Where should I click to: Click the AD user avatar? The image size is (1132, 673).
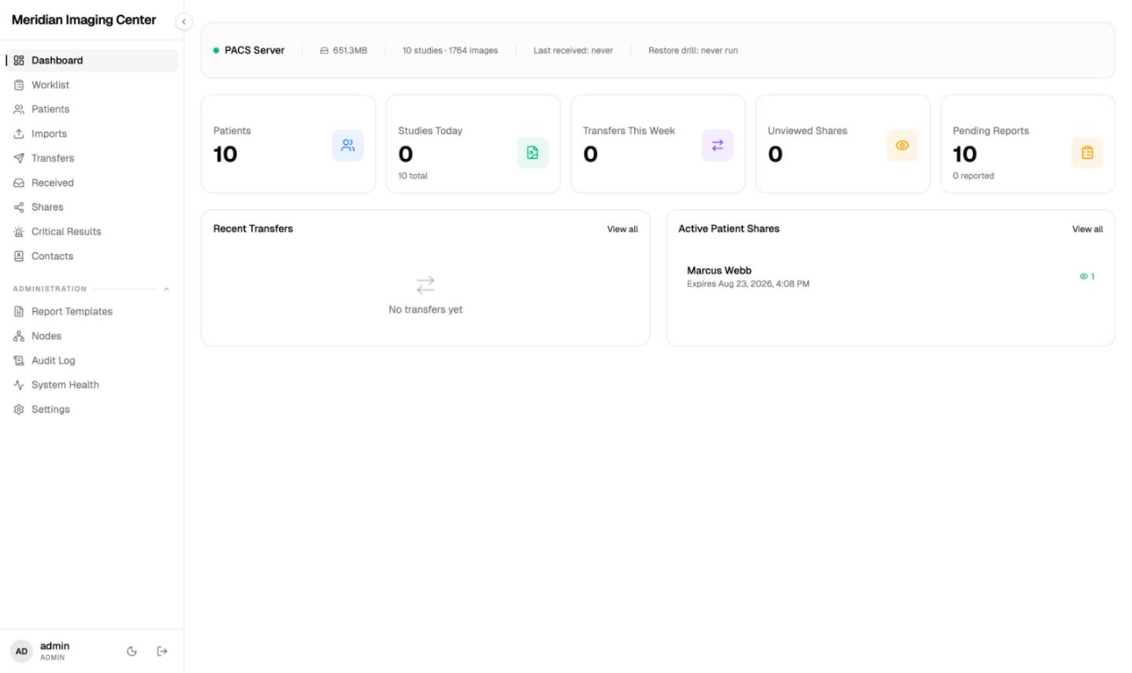(21, 651)
